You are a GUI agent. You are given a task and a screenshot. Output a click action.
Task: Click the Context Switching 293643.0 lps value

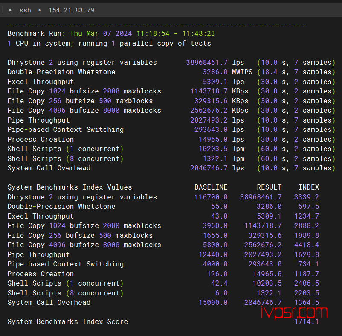[x=219, y=130]
